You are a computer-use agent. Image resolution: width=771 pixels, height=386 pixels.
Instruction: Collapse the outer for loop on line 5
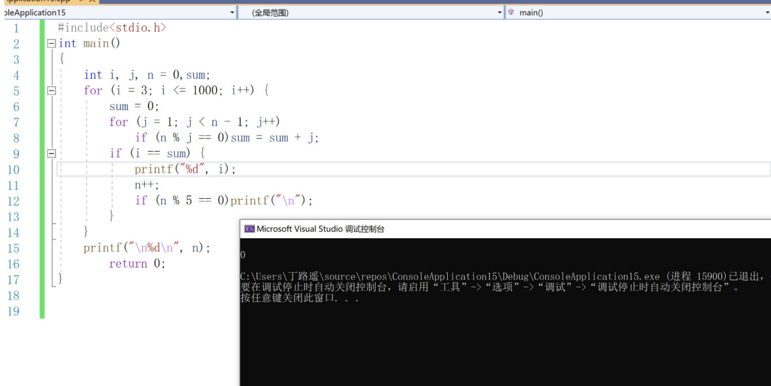tap(51, 90)
